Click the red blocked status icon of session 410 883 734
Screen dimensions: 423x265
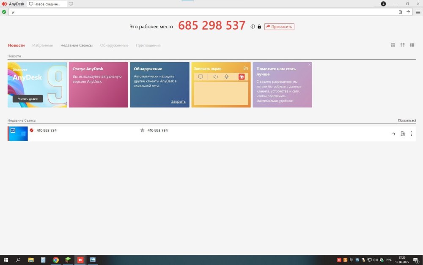[32, 130]
